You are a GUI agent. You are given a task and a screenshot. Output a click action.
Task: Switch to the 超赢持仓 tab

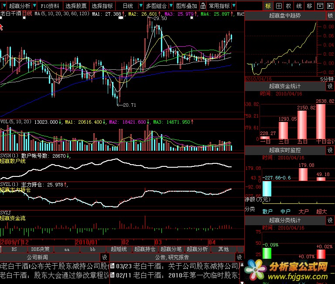[145, 249]
